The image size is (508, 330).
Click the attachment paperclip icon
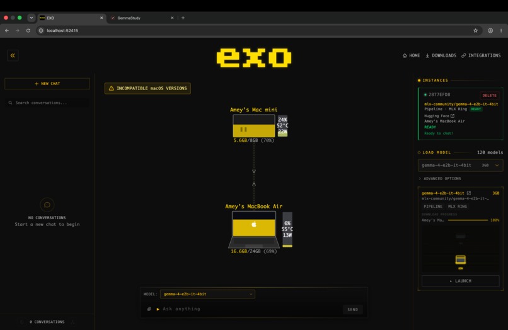(x=149, y=309)
